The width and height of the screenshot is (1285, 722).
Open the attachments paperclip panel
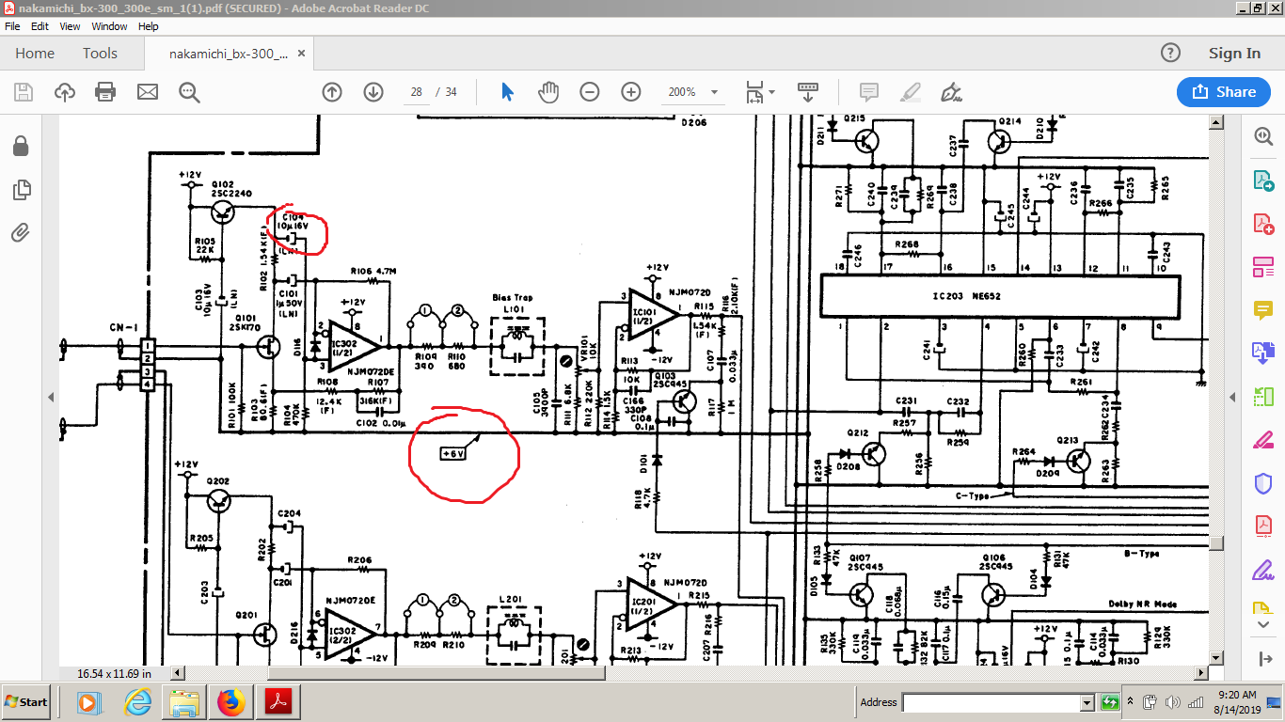point(21,232)
